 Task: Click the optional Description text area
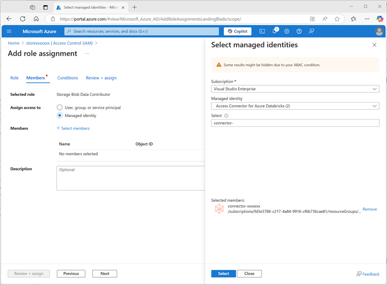[131, 178]
